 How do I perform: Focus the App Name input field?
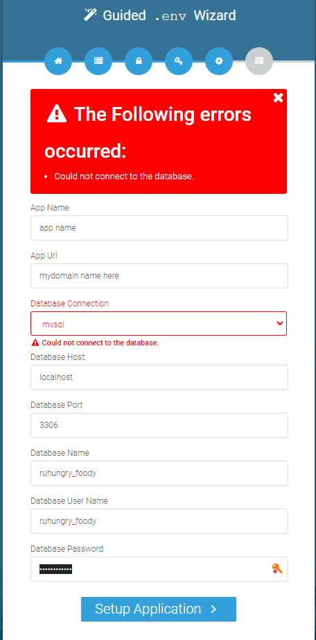pyautogui.click(x=159, y=228)
